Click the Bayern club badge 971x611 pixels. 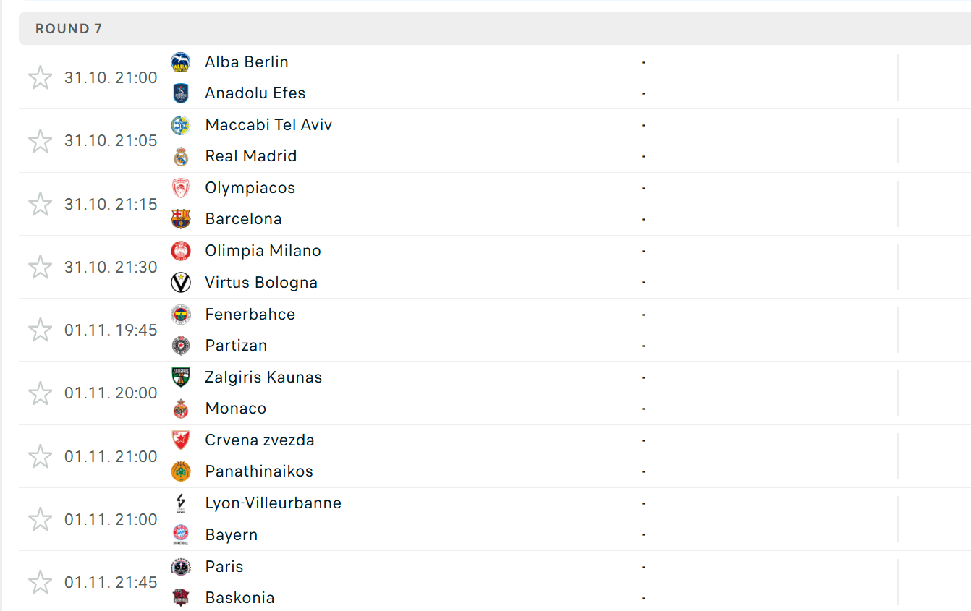pos(180,535)
